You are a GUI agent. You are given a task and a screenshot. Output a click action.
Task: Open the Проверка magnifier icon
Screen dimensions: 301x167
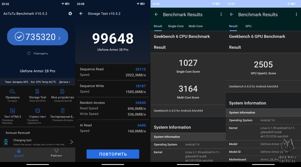click(13, 91)
